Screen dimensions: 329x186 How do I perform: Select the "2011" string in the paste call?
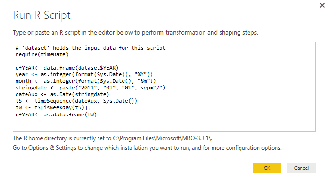tap(87, 88)
